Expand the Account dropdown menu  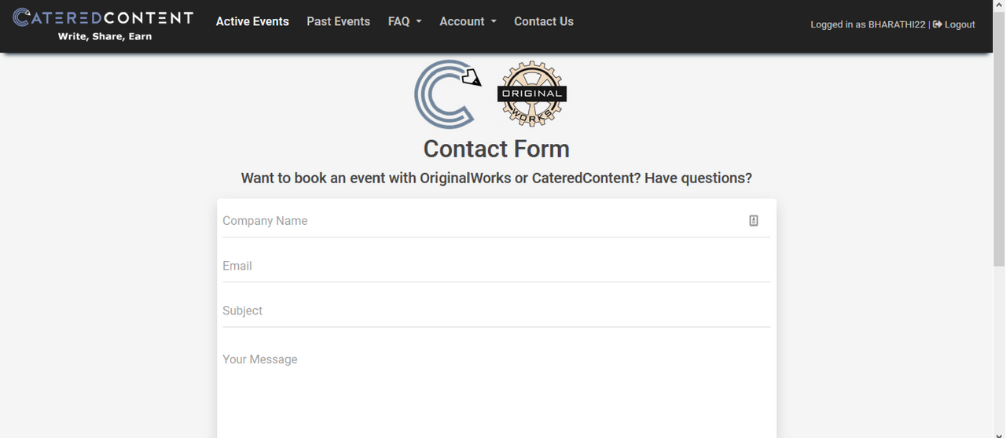click(x=468, y=22)
